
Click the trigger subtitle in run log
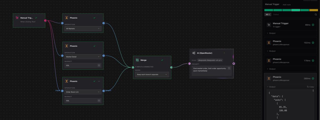[277, 27]
